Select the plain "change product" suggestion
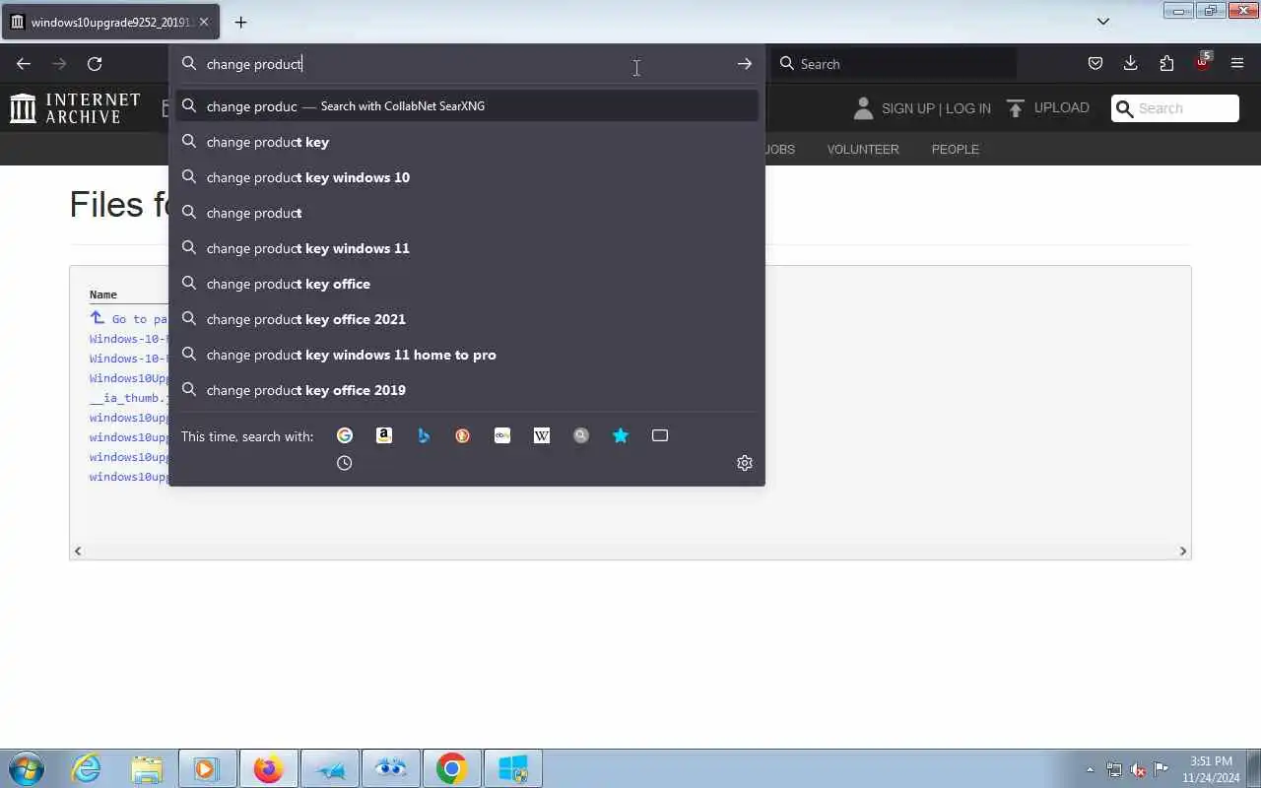 [x=467, y=213]
